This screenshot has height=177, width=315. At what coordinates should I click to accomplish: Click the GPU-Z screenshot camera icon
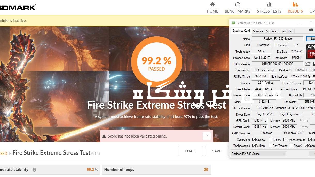point(311,30)
